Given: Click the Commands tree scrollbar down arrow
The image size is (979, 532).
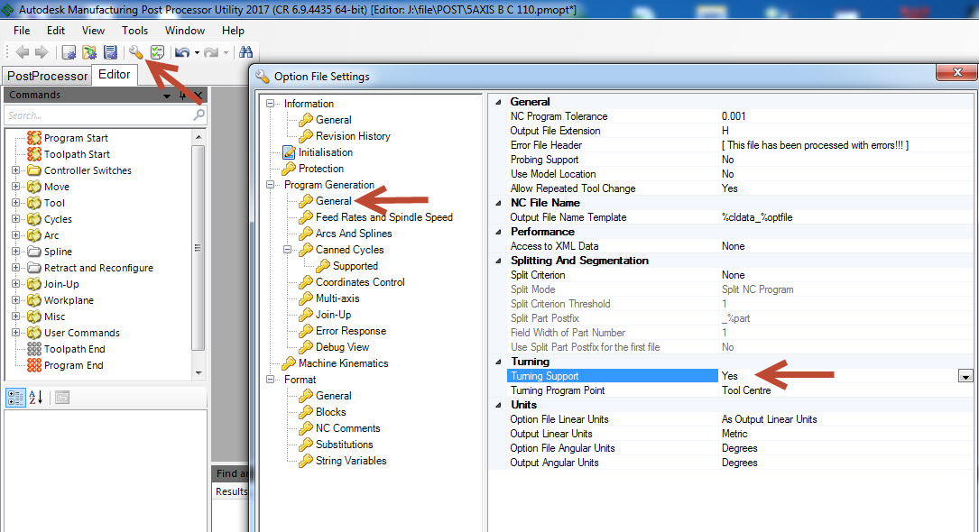Looking at the screenshot, I should 199,373.
